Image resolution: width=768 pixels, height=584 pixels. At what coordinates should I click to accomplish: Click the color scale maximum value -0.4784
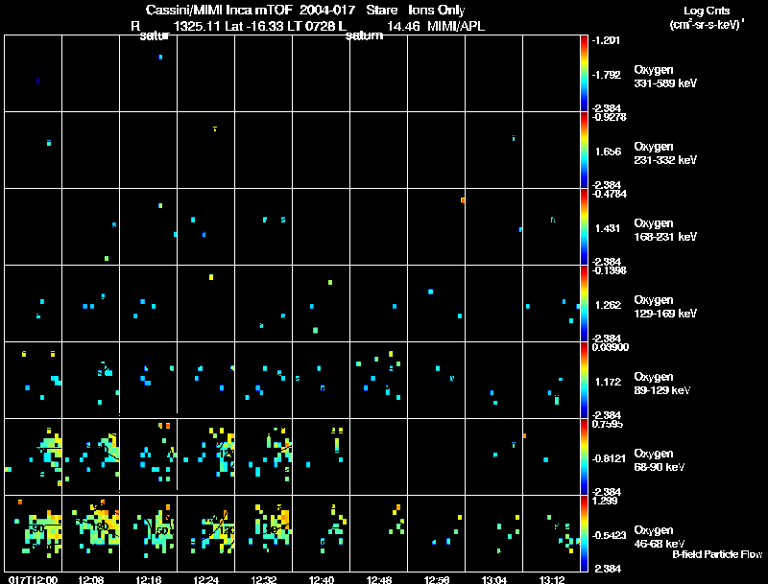pos(610,194)
